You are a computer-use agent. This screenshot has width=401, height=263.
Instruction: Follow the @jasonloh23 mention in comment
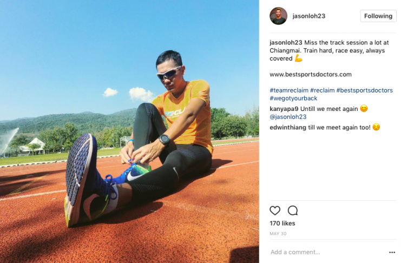(288, 117)
